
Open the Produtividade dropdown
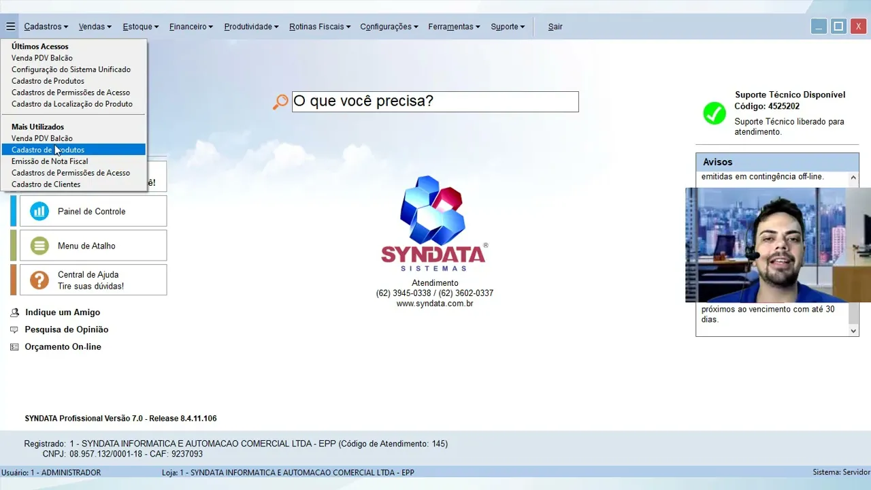(252, 27)
